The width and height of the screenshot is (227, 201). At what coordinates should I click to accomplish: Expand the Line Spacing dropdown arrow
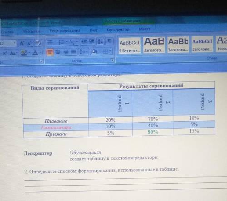87,52
